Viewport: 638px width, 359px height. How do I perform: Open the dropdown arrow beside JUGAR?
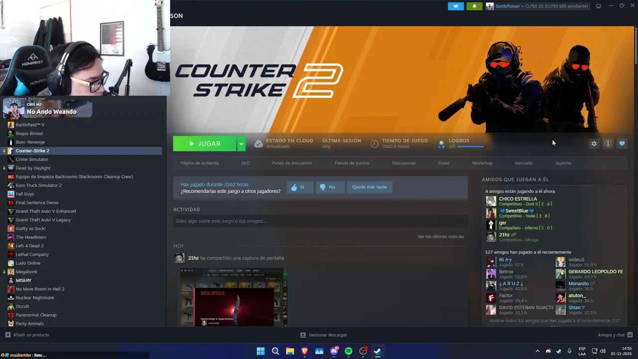coord(241,144)
